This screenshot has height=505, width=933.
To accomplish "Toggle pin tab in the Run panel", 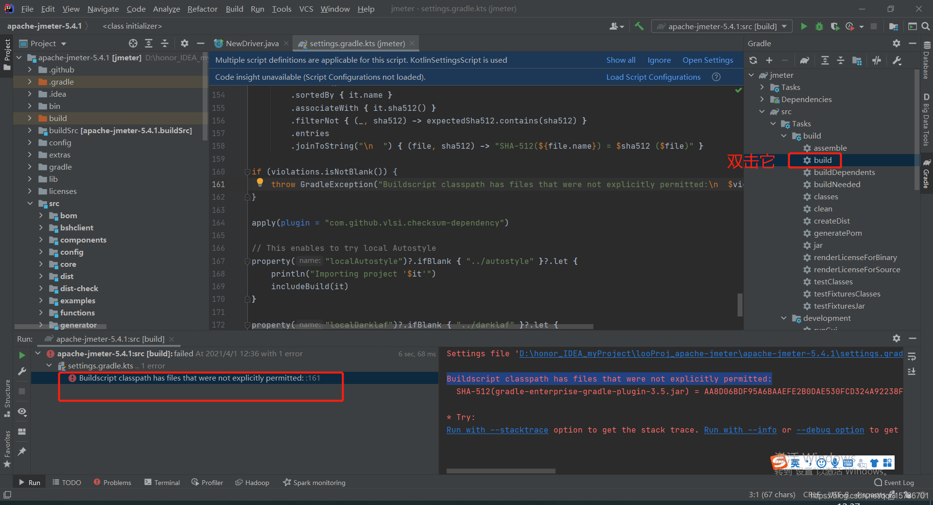I will [22, 452].
